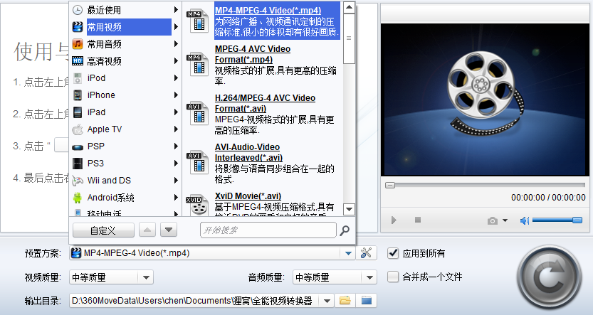Expand the iPhone submenu arrow
This screenshot has width=593, height=315.
[x=176, y=95]
